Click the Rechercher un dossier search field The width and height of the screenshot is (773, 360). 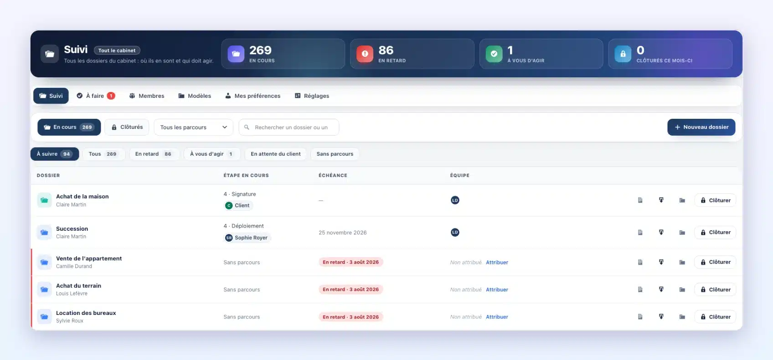click(x=289, y=127)
